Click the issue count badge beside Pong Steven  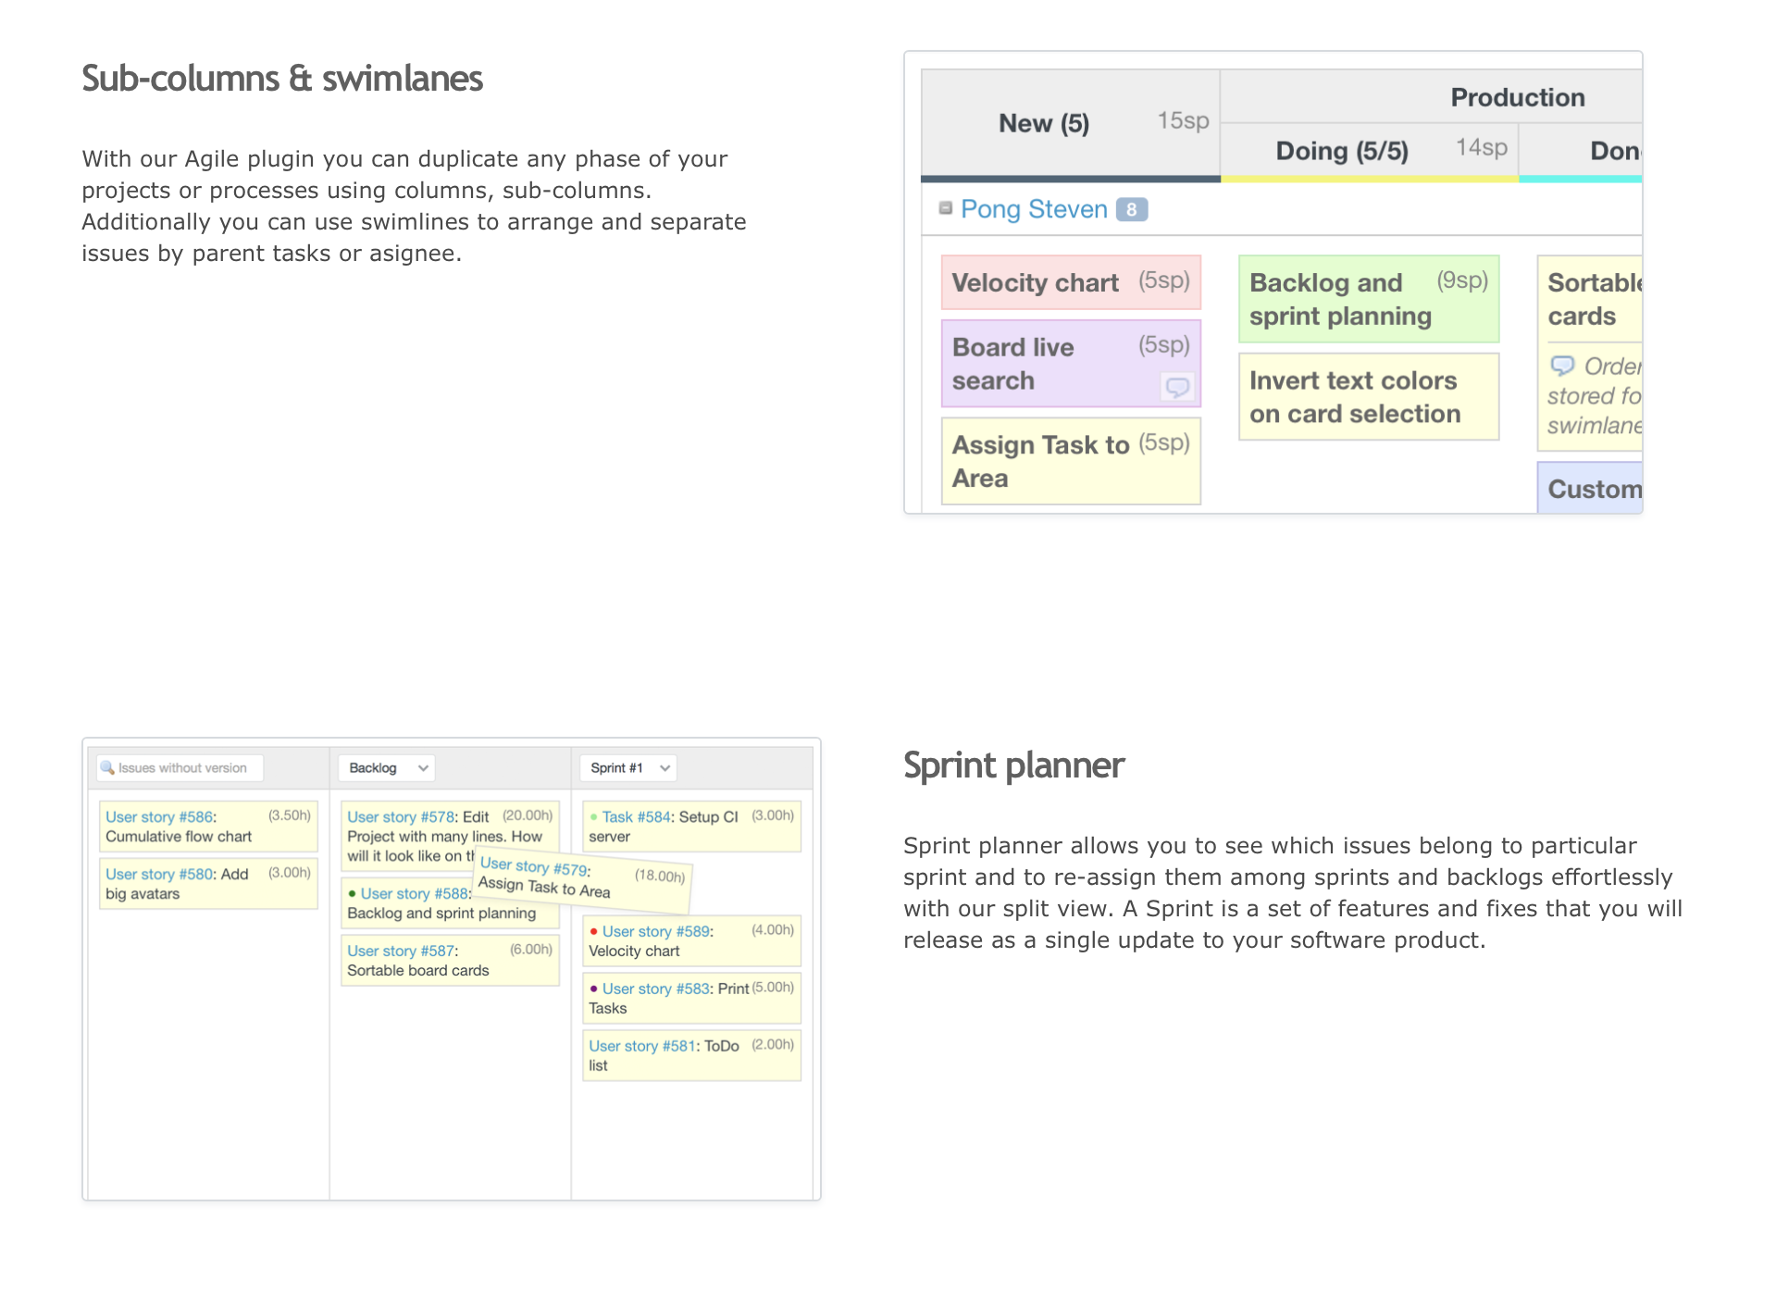[x=1131, y=210]
